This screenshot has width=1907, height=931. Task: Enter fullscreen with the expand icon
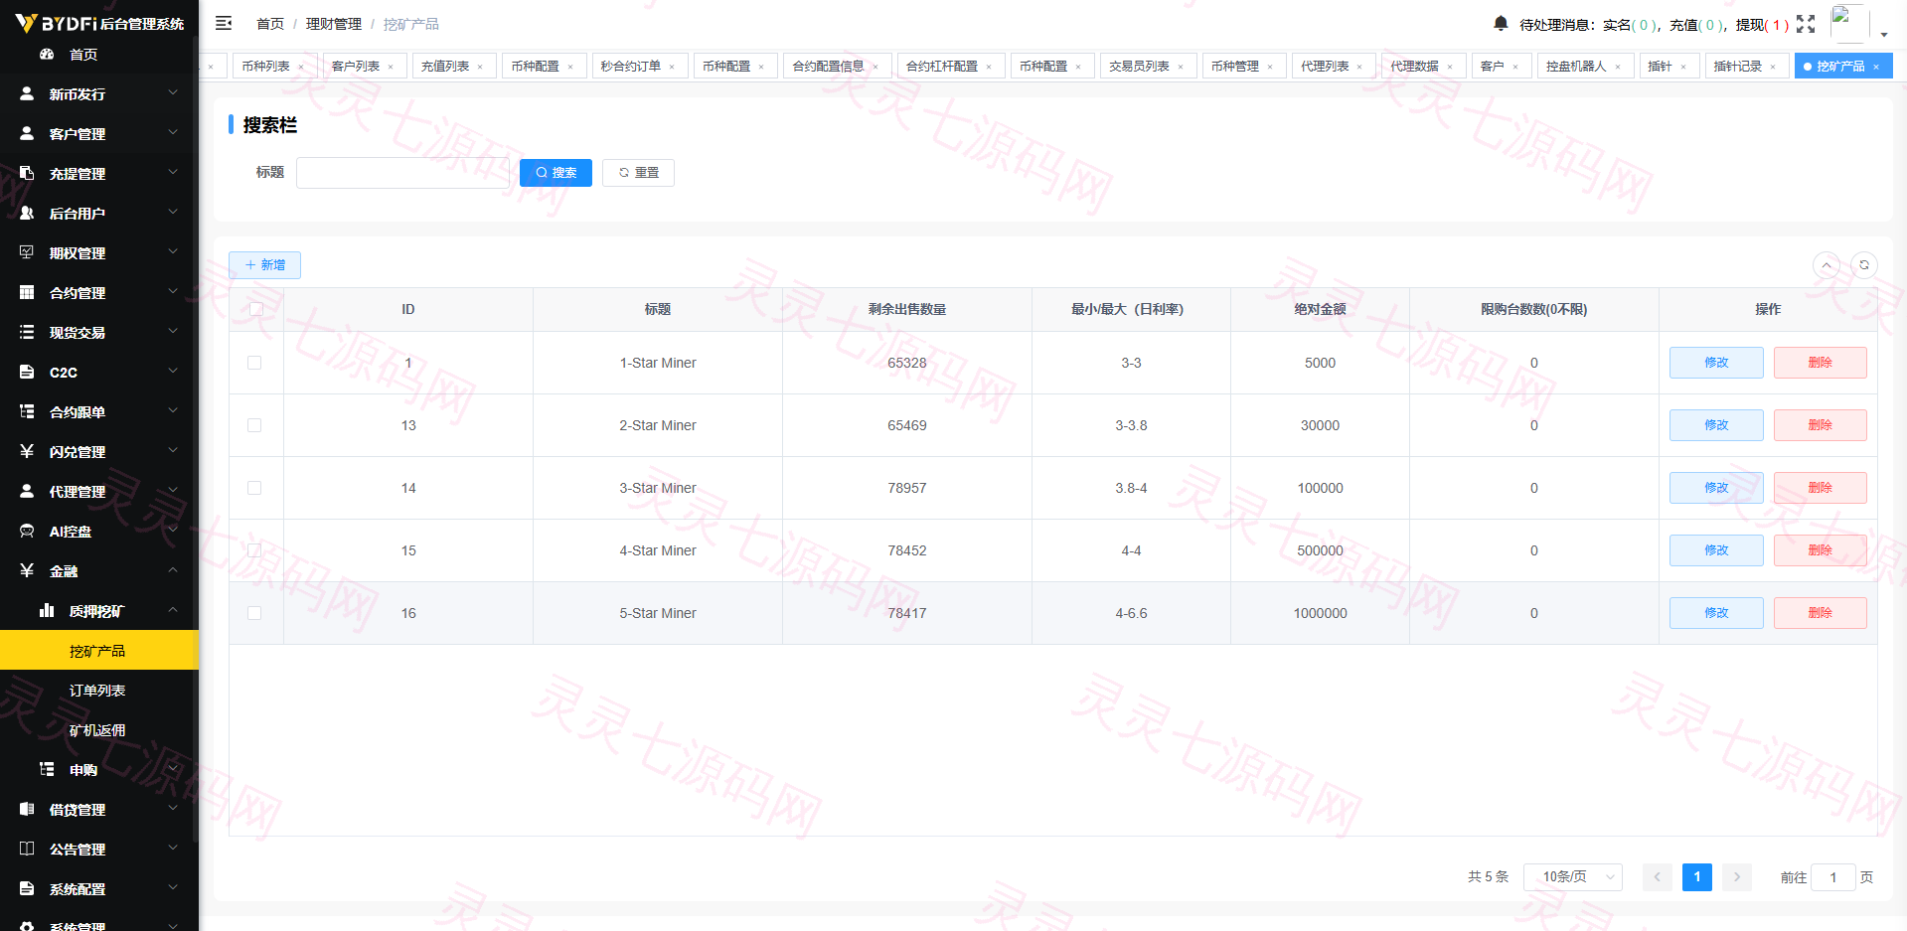[x=1806, y=24]
